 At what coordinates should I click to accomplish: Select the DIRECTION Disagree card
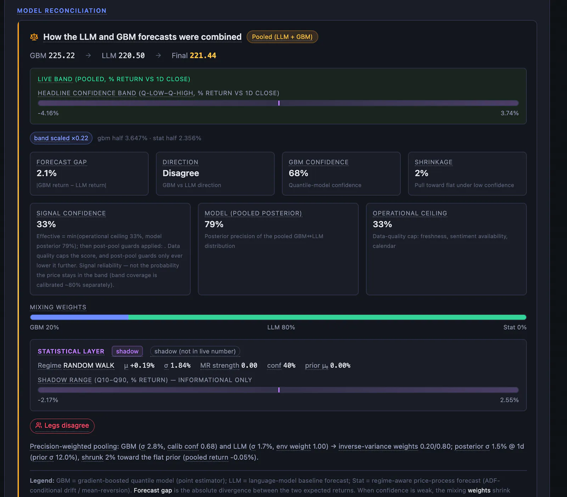pos(215,174)
